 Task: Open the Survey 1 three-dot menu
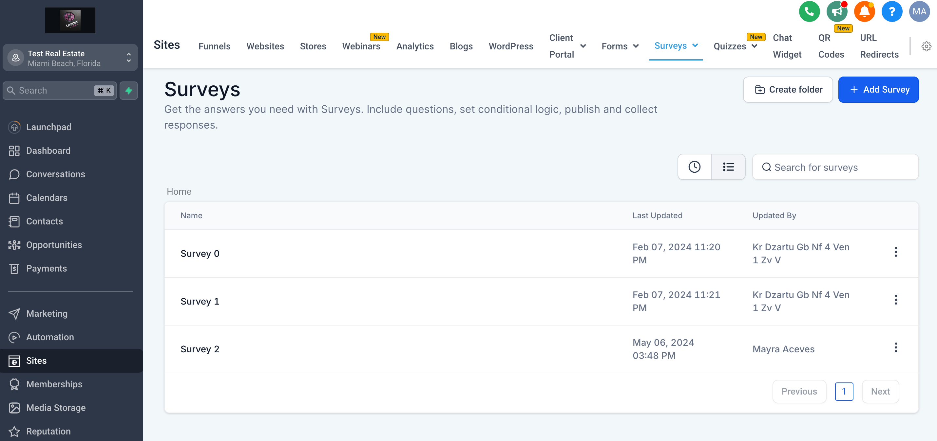[x=895, y=300]
